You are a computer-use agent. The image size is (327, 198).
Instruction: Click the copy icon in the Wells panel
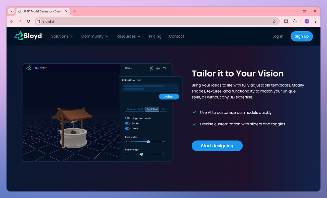(x=164, y=69)
